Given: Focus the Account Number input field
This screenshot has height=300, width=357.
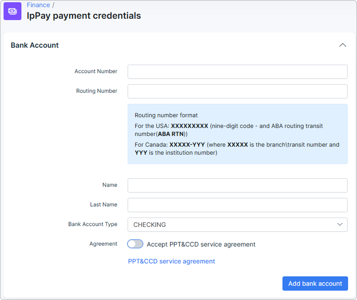Looking at the screenshot, I should tap(237, 72).
